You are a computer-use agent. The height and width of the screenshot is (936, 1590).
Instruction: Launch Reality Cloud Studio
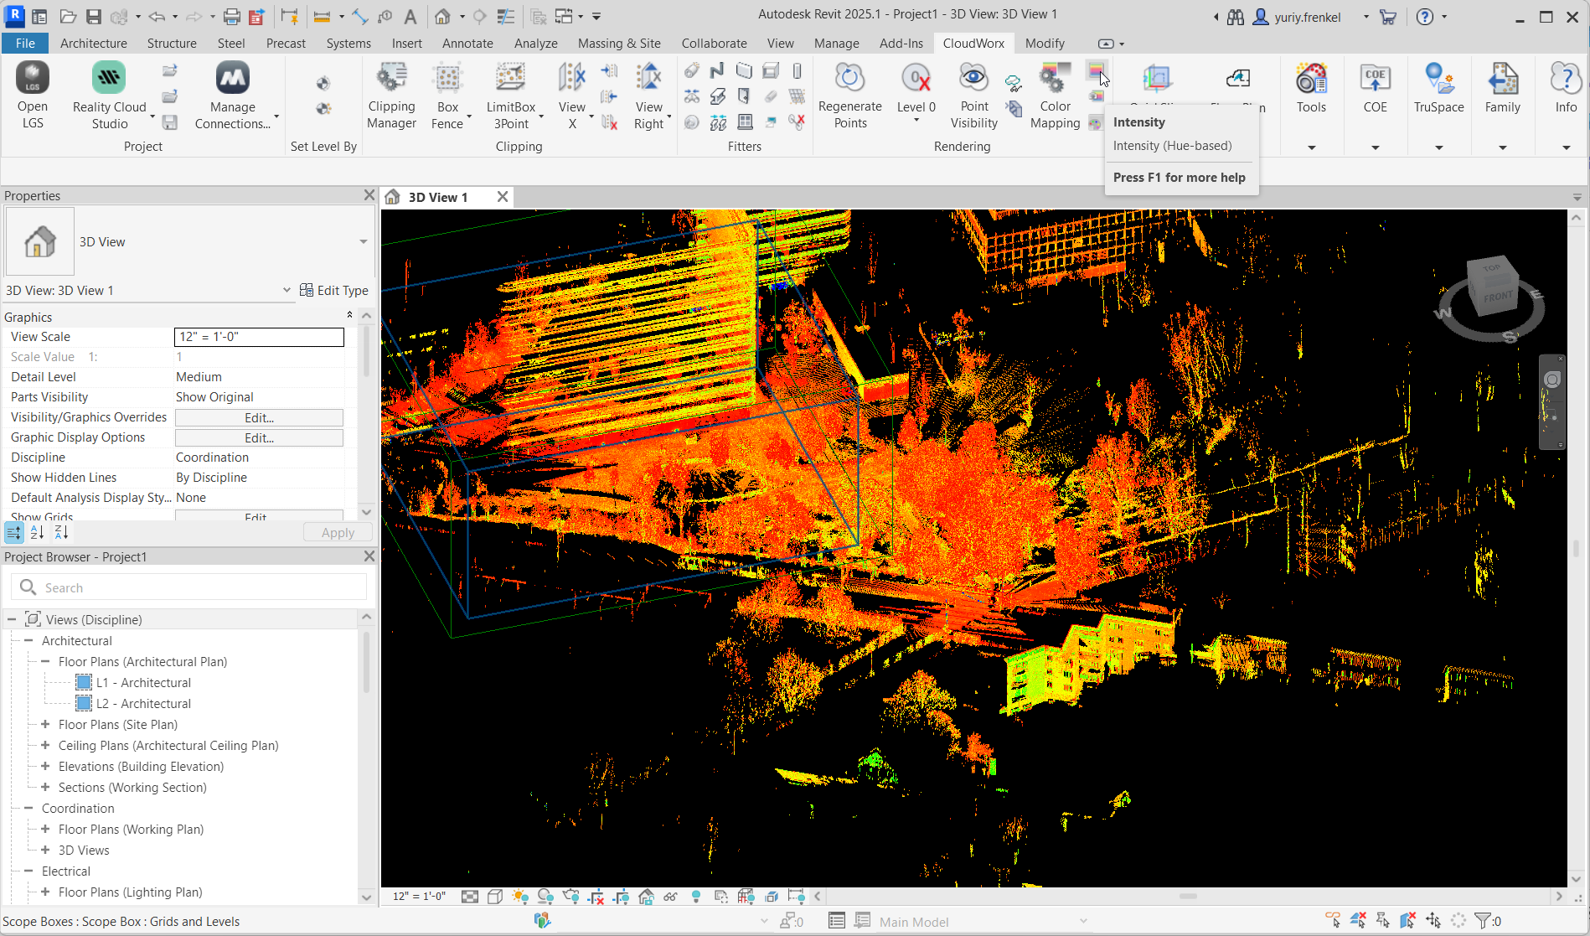coord(109,96)
